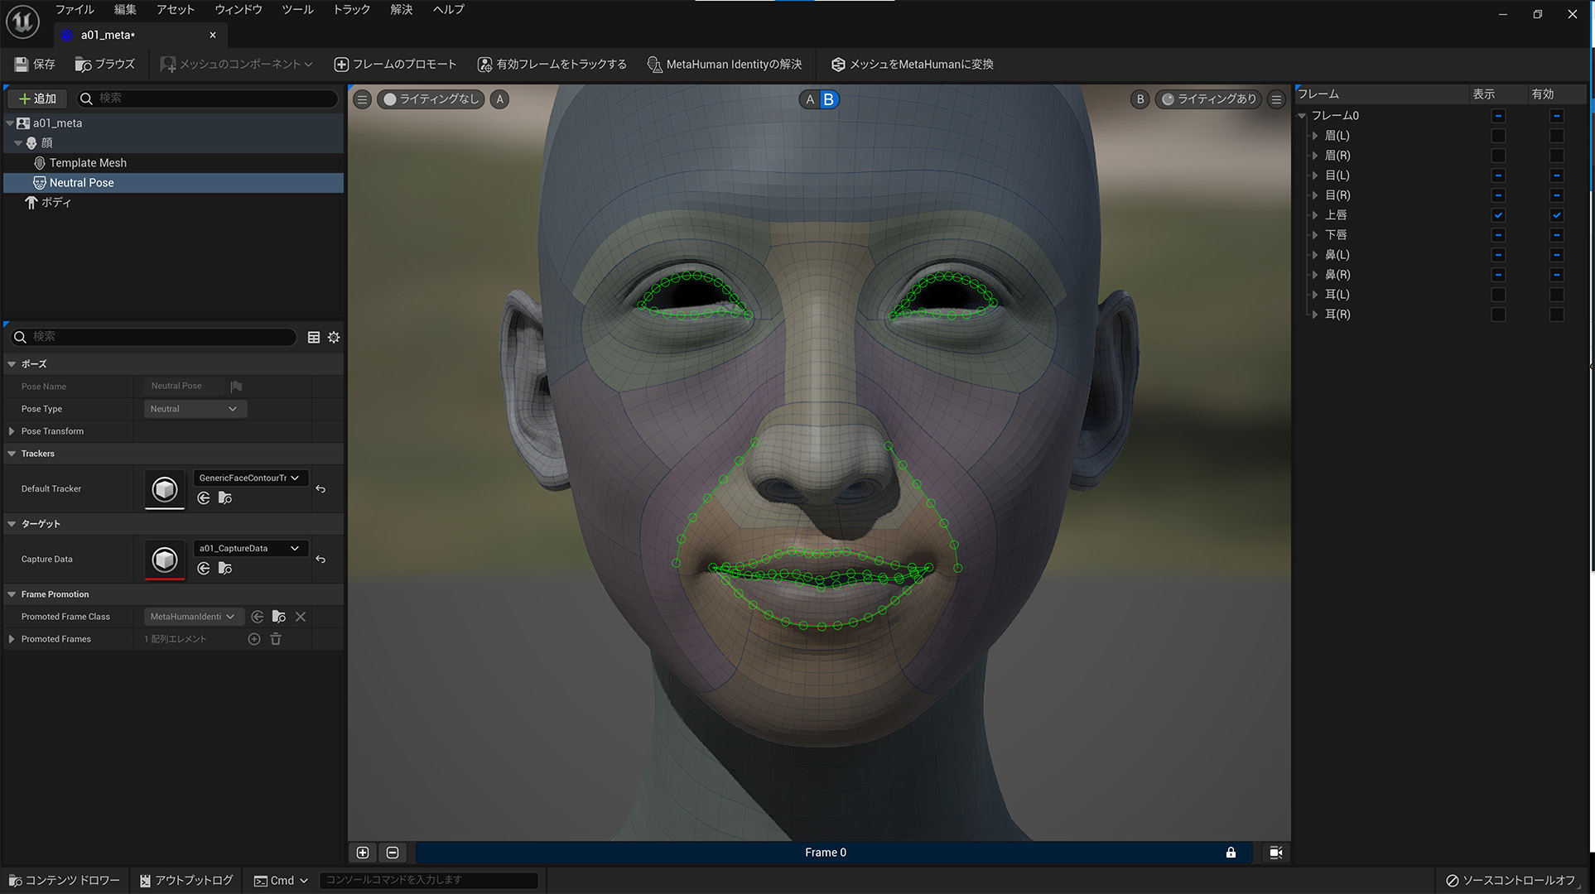Click MetaHuman Identityの解決 button
This screenshot has width=1595, height=894.
click(725, 64)
